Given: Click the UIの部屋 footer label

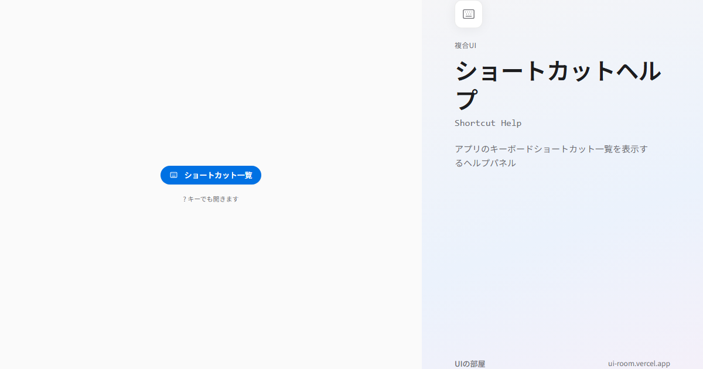Looking at the screenshot, I should [x=470, y=364].
